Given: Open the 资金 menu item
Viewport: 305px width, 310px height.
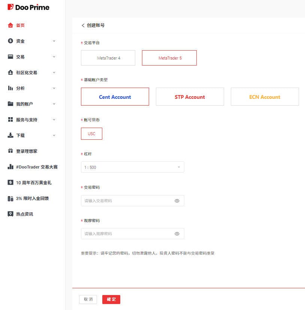Looking at the screenshot, I should click(x=20, y=41).
